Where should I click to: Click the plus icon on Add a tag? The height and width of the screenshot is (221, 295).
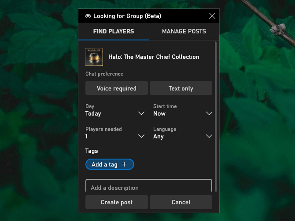point(124,164)
